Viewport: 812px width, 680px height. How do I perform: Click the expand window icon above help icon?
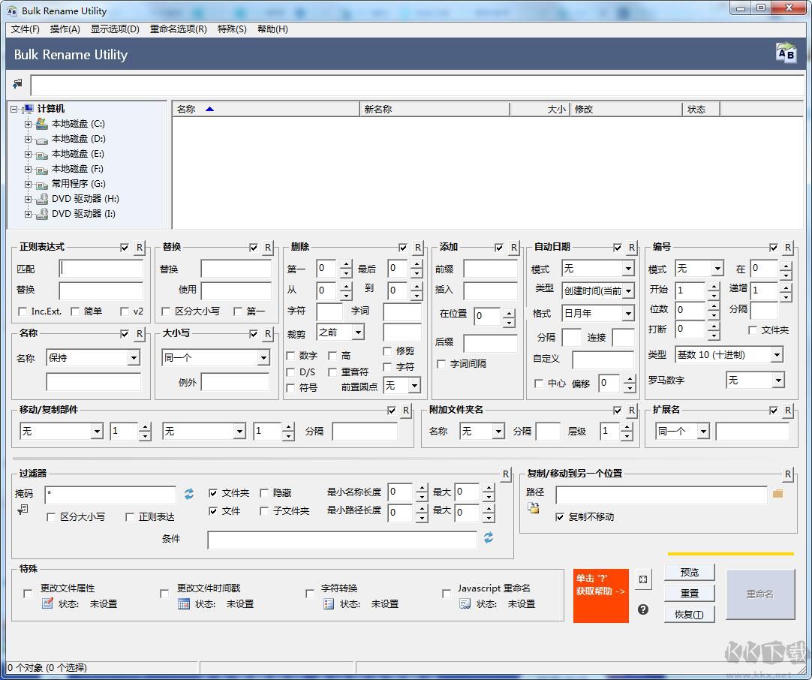pyautogui.click(x=643, y=579)
